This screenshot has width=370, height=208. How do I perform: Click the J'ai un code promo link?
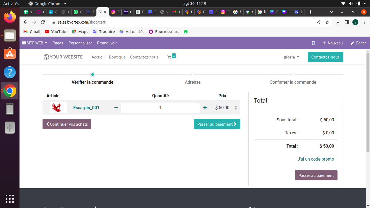[316, 159]
